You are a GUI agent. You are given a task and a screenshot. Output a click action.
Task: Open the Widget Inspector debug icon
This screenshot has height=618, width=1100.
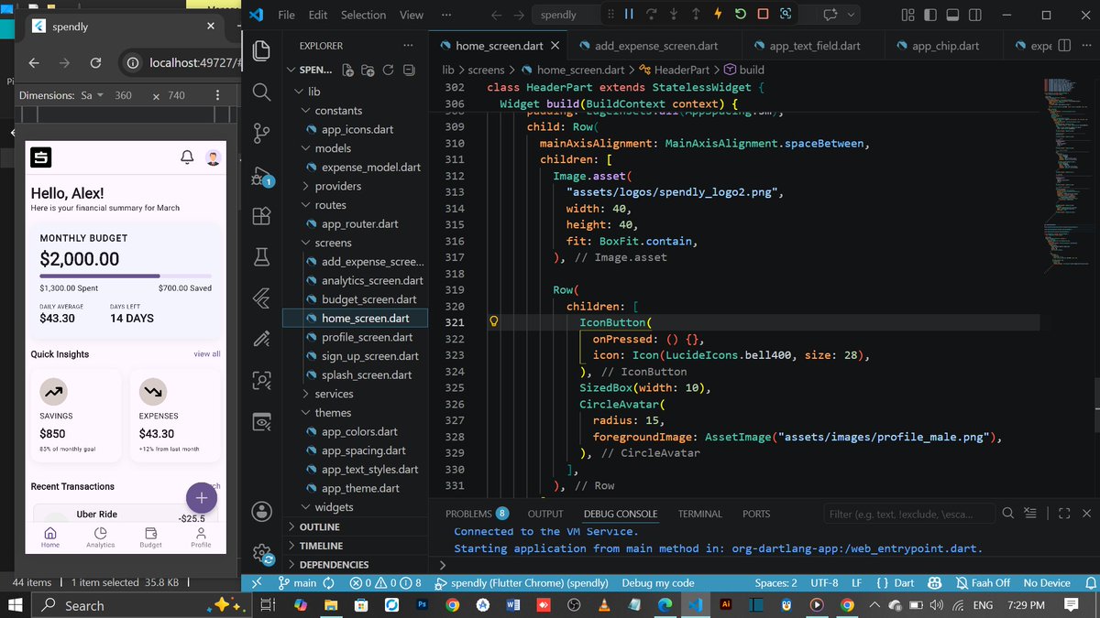(x=786, y=15)
